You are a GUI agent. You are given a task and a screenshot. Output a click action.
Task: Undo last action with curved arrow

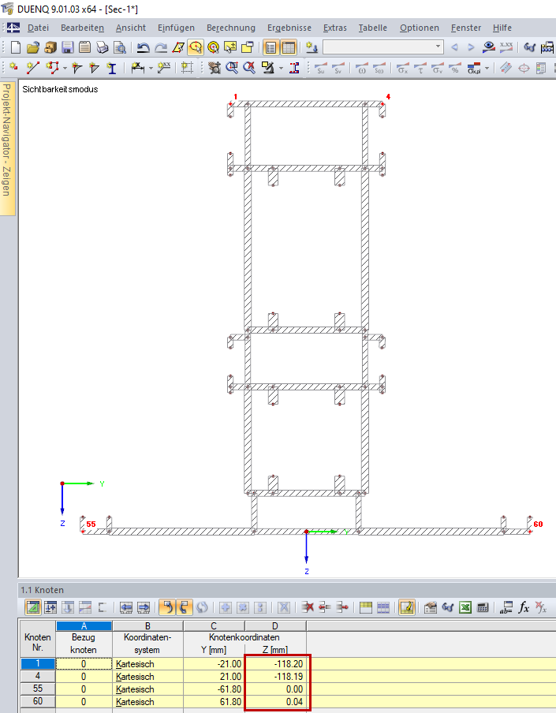pyautogui.click(x=144, y=47)
